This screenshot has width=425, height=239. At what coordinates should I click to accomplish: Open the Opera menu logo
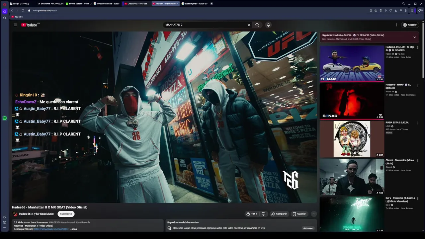pos(5,4)
